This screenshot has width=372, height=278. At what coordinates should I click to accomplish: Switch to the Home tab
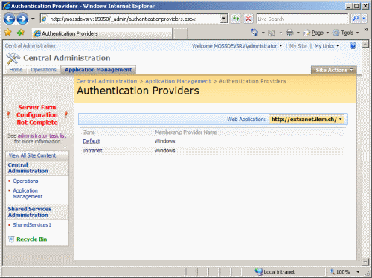tap(16, 70)
